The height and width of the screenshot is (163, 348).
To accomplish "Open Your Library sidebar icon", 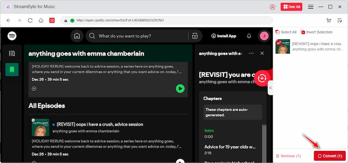I will pyautogui.click(x=12, y=53).
